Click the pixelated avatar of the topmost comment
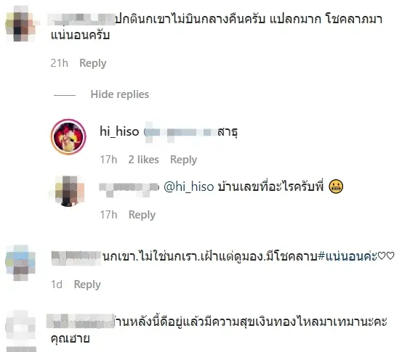Viewport: 418px width, 352px height. 21,24
